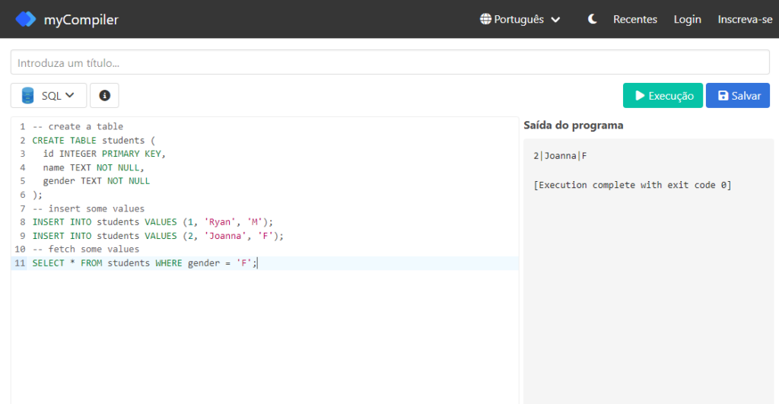Click the output row '2|Joanna|F'
779x404 pixels.
click(x=560, y=155)
